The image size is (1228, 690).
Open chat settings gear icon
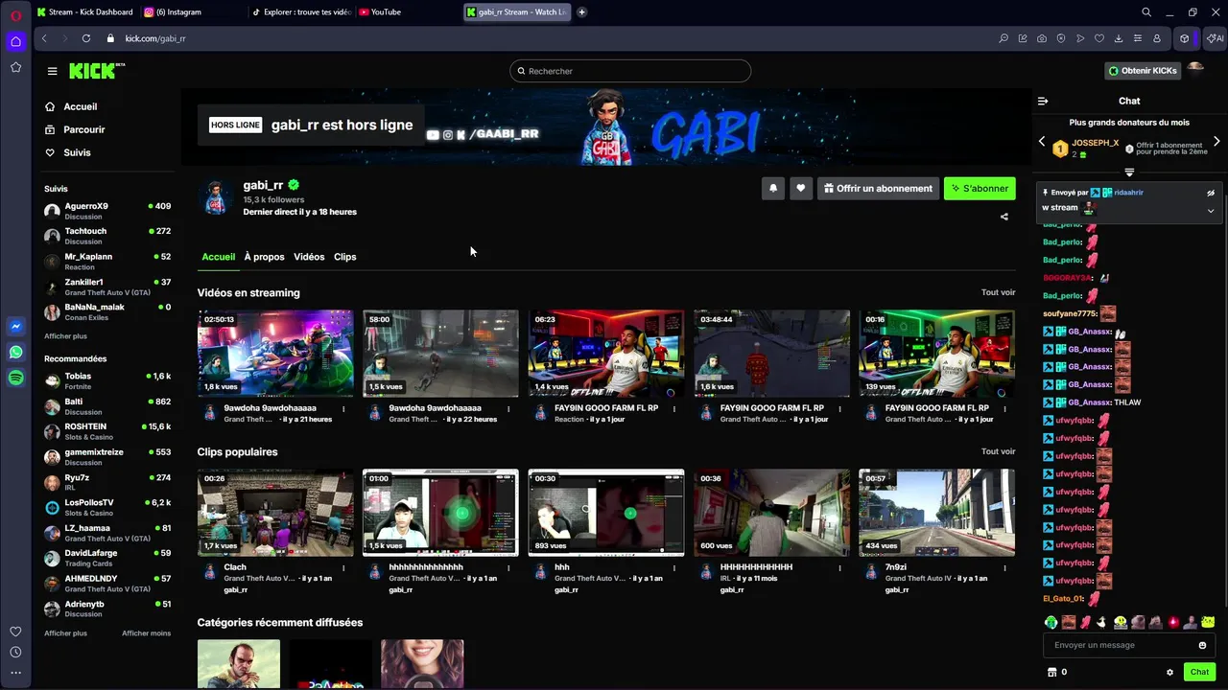coord(1169,673)
